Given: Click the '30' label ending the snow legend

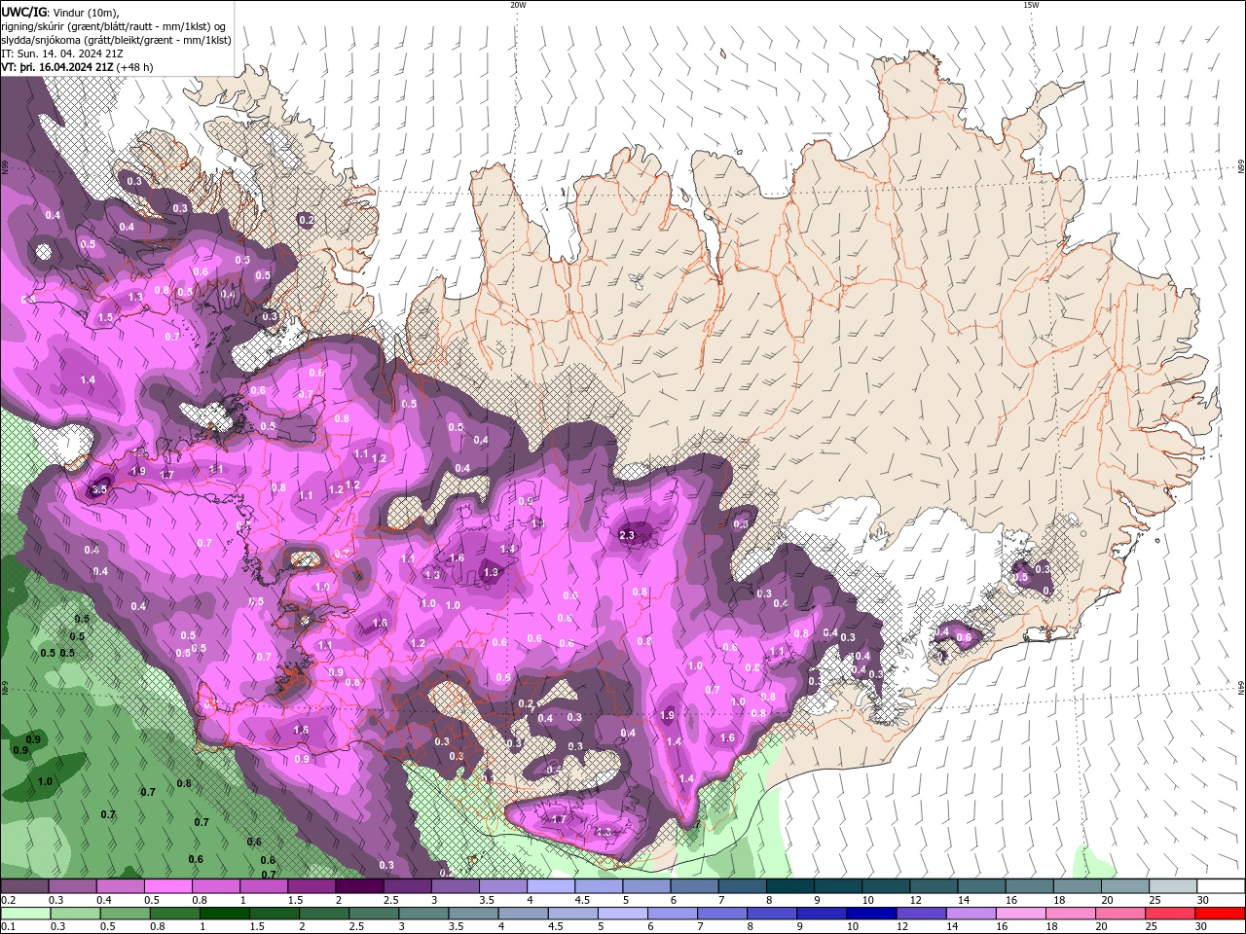Looking at the screenshot, I should point(1202,900).
